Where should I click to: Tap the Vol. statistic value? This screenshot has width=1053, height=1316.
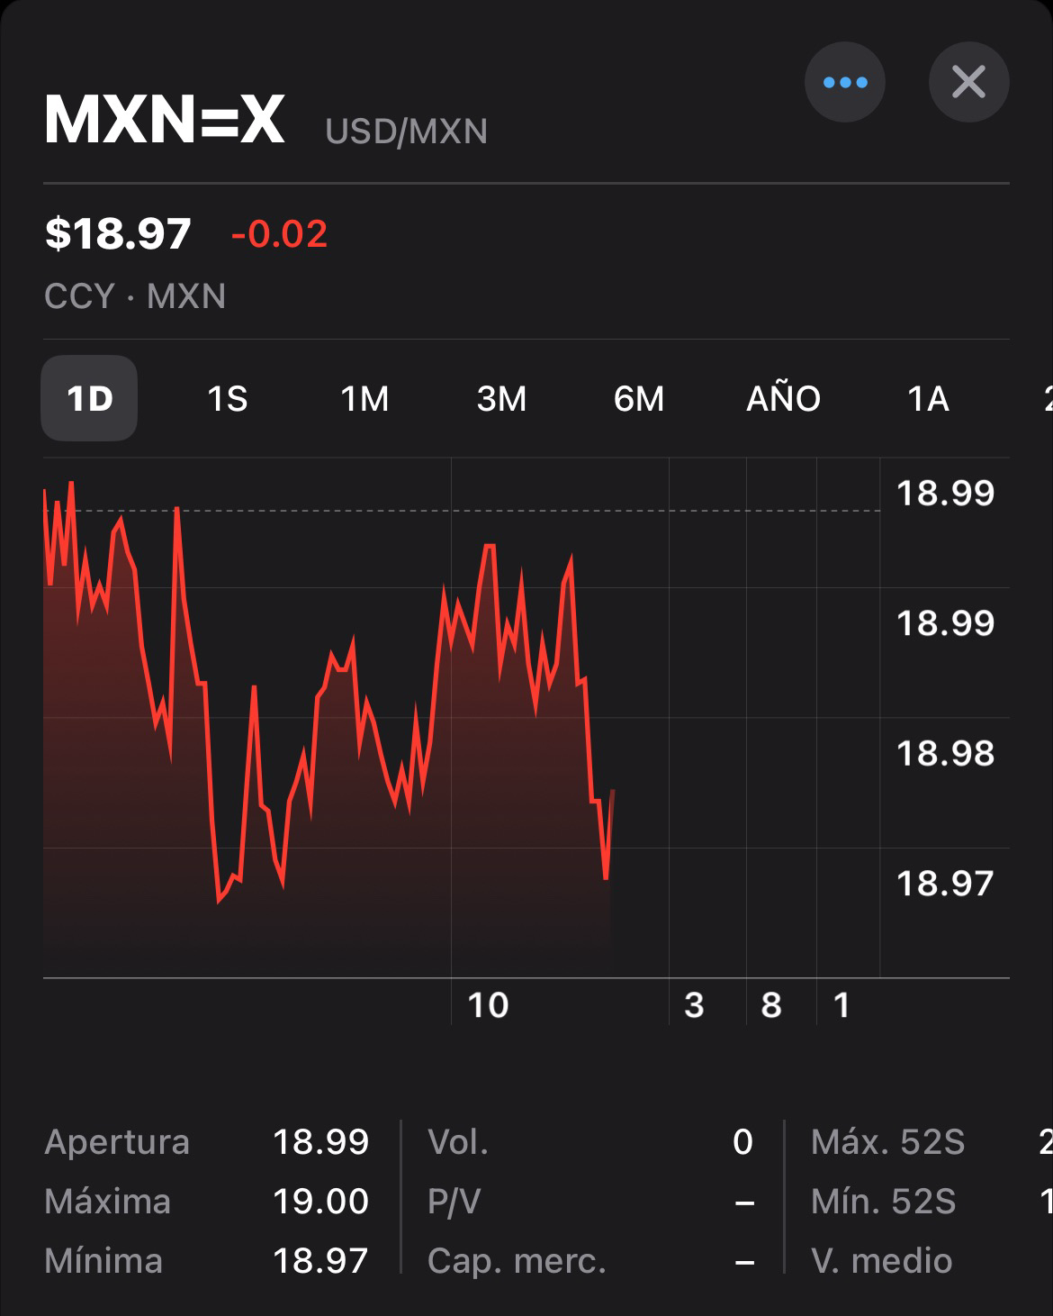click(742, 1142)
